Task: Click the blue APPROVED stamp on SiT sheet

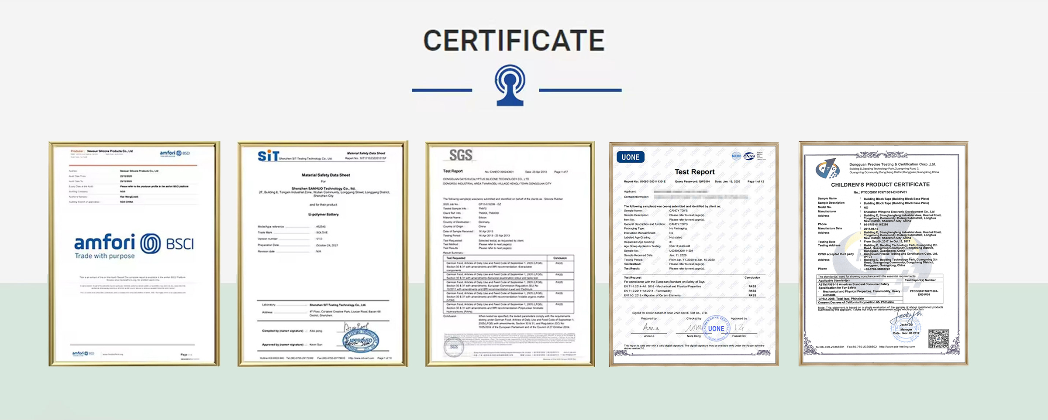Action: pyautogui.click(x=361, y=340)
